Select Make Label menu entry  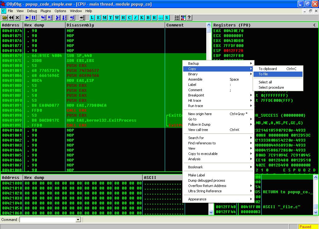click(x=218, y=175)
